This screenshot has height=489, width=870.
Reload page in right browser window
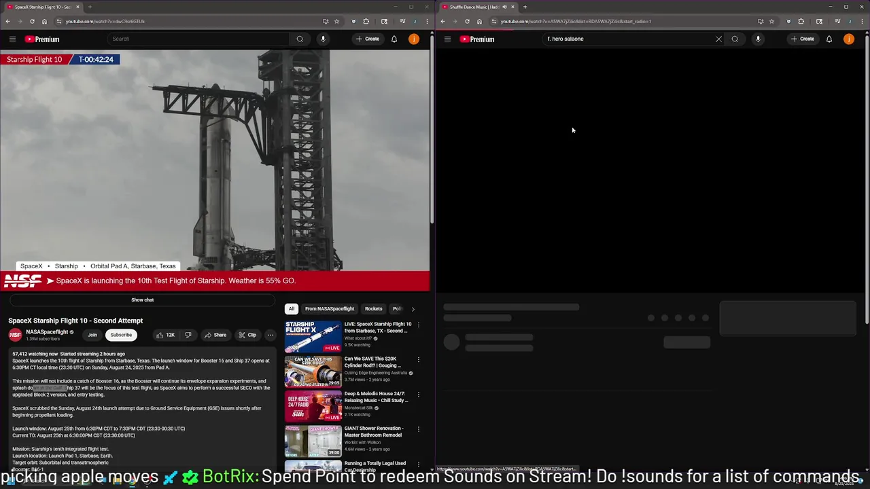(x=467, y=21)
